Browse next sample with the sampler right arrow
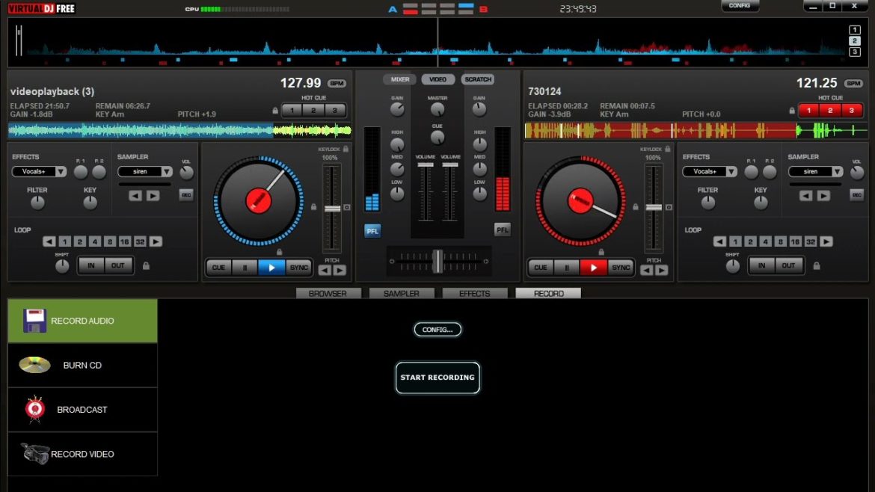Screen dimensions: 875x492 coord(153,195)
